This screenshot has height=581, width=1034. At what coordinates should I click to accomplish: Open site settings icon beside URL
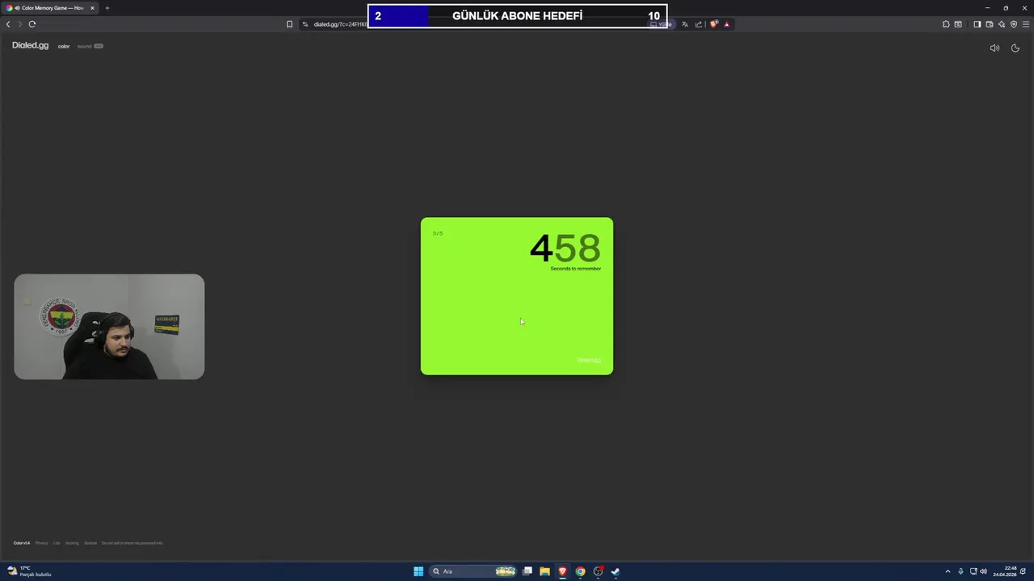coord(305,24)
